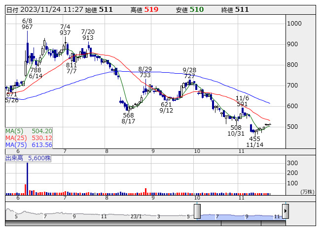Click the 23/1 label in range navigator
Screen dimensions: 322x231
pyautogui.click(x=136, y=216)
